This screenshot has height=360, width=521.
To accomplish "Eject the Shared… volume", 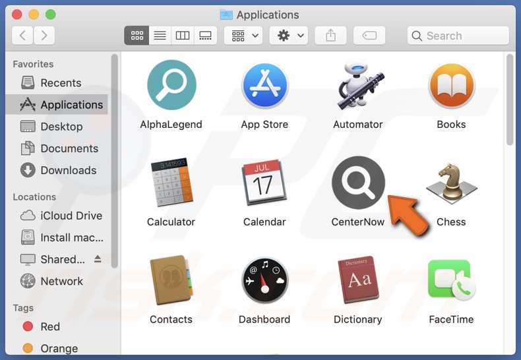I will point(98,259).
